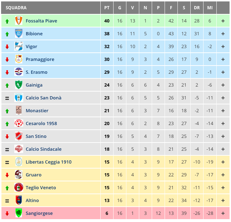The image size is (231, 222).
Task: Click the Gainiga green shield badge
Action: 19,85
